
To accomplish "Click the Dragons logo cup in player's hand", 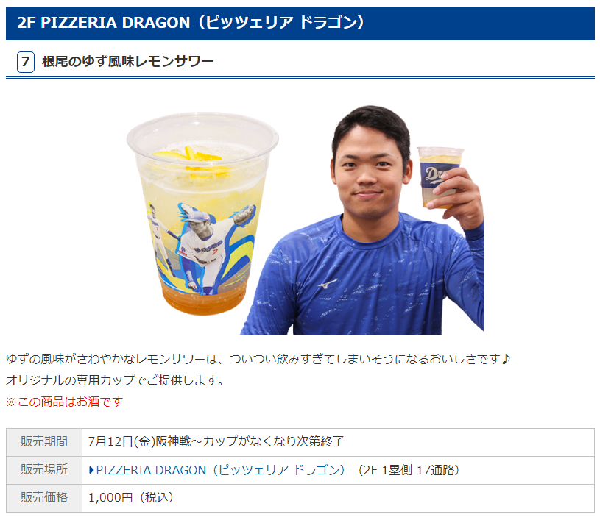I will (x=440, y=177).
